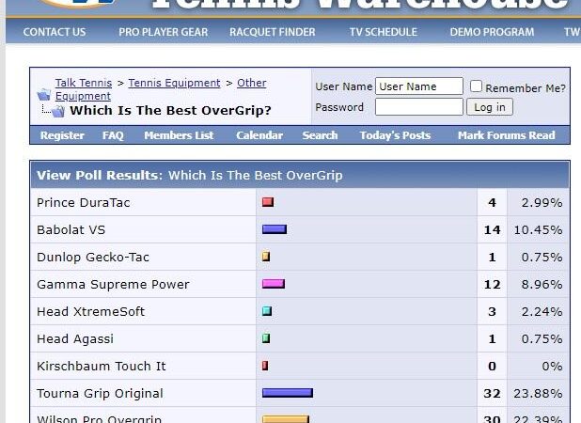This screenshot has width=581, height=423.
Task: Toggle the Remember Me checkbox
Action: point(477,86)
